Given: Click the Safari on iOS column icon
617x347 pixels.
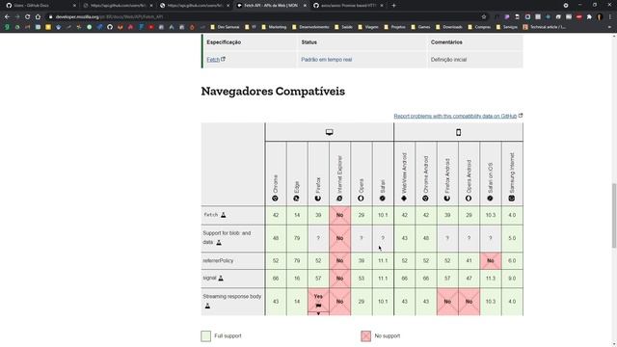Looking at the screenshot, I should tap(490, 199).
